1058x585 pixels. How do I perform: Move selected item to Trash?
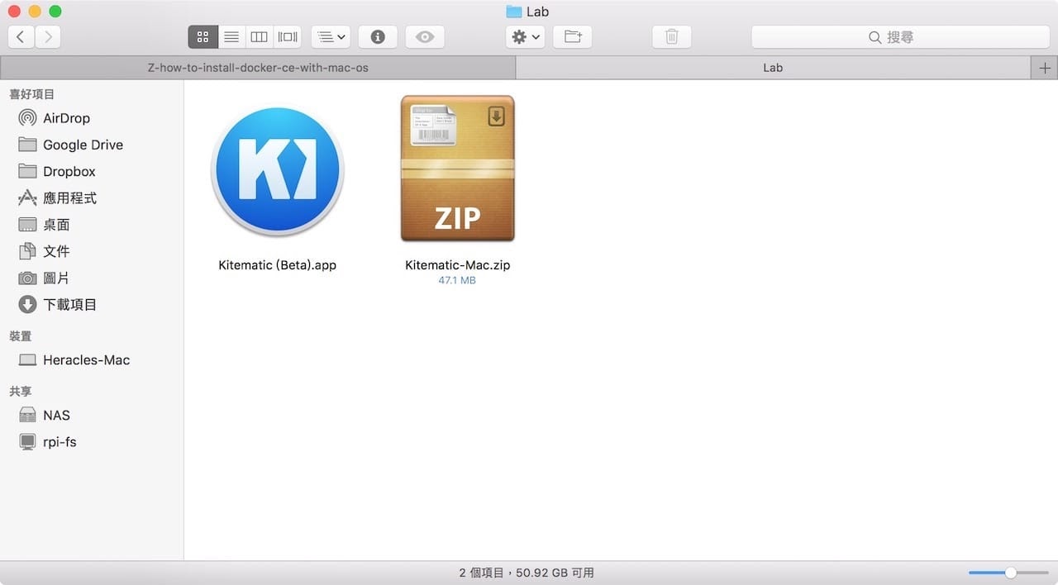(672, 36)
